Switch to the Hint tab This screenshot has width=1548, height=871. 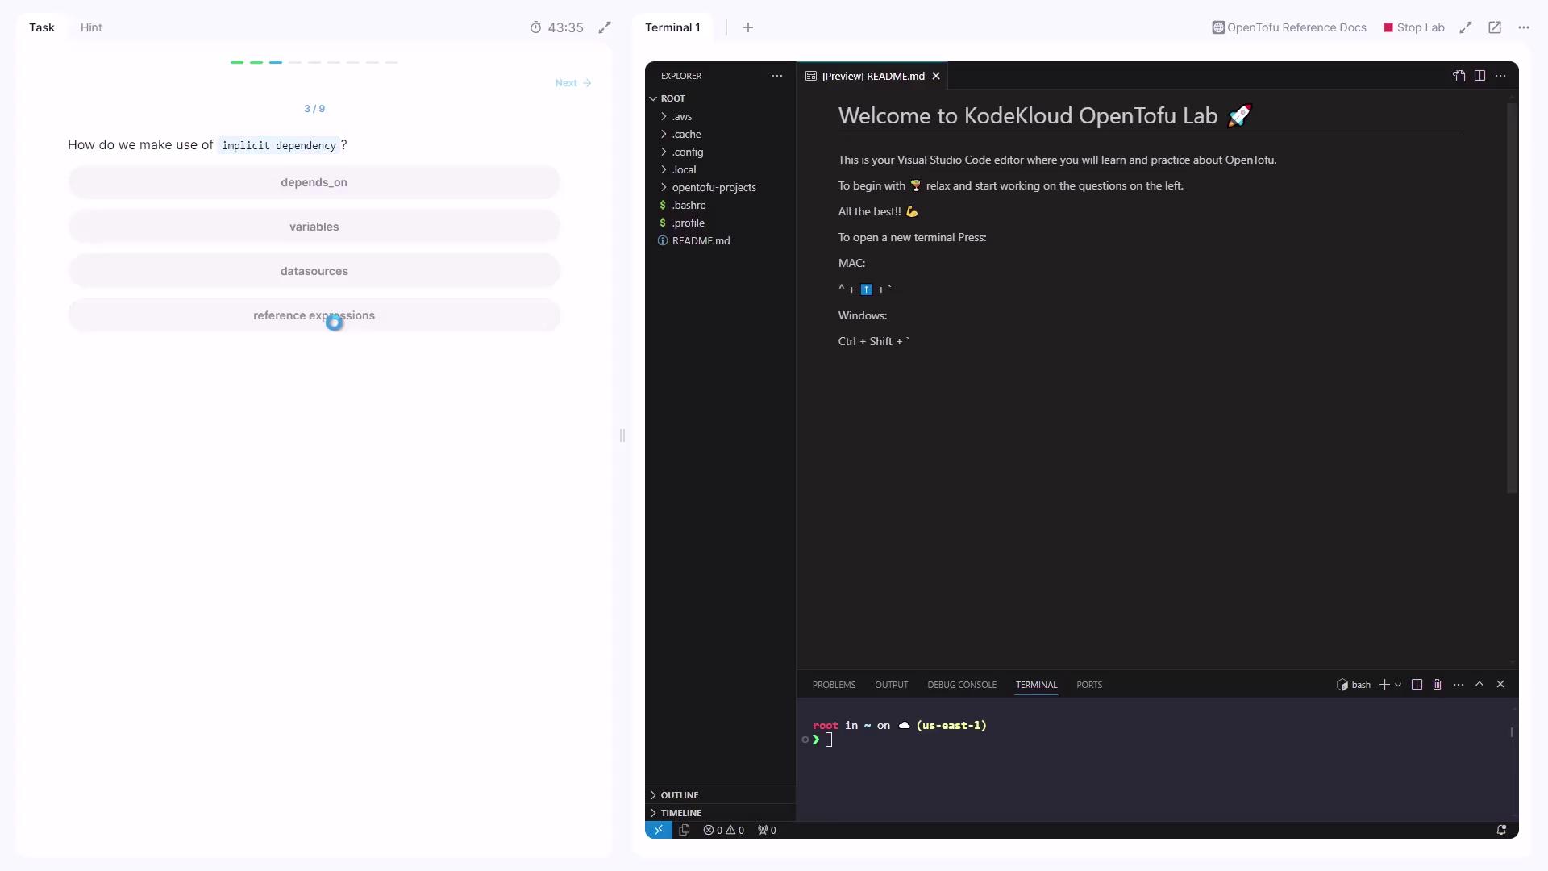click(91, 27)
